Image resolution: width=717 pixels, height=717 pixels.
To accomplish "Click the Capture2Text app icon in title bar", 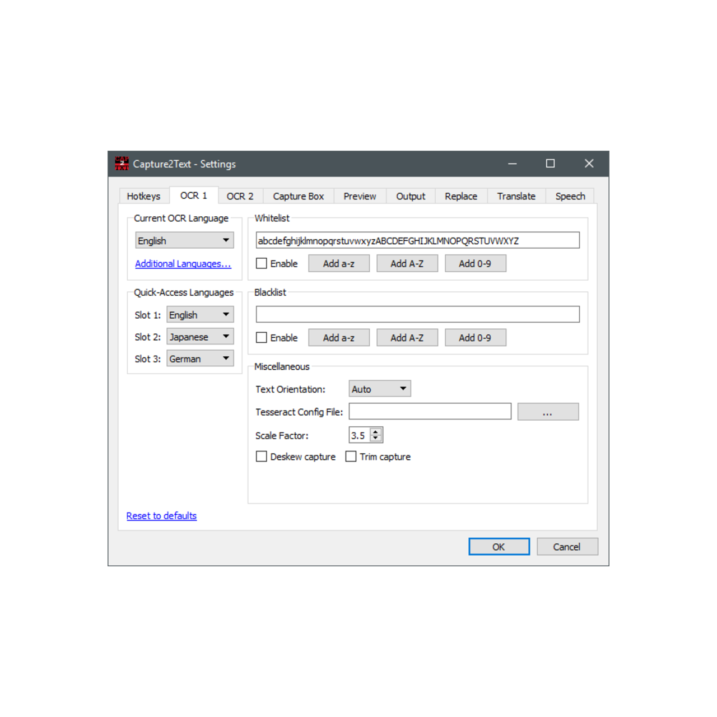I will (122, 164).
